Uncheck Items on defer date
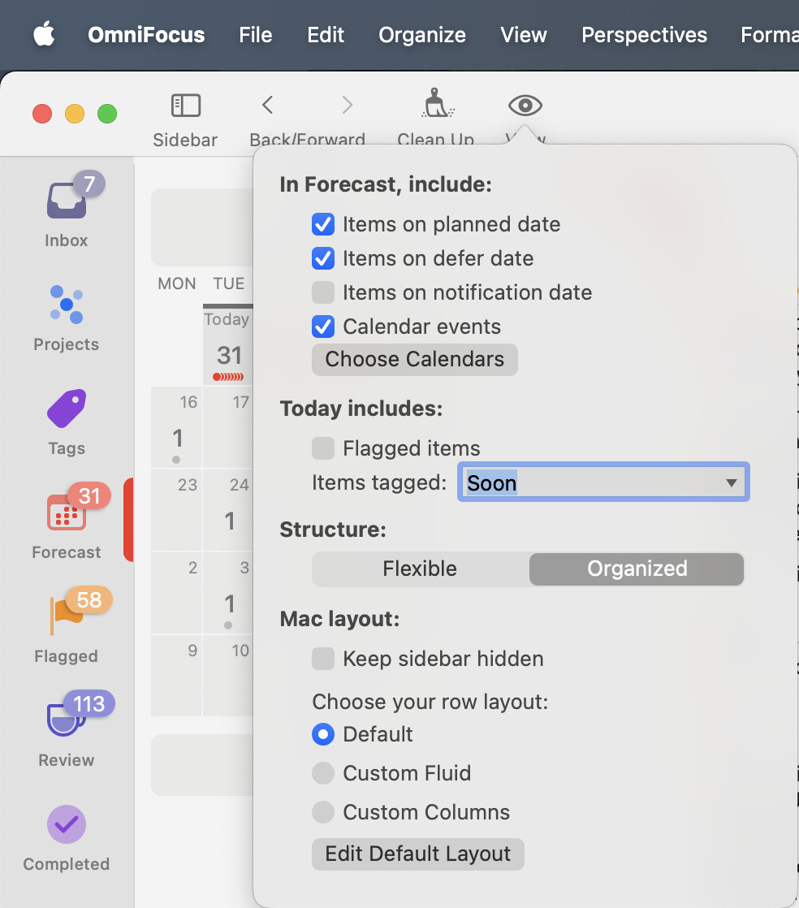 coord(323,258)
